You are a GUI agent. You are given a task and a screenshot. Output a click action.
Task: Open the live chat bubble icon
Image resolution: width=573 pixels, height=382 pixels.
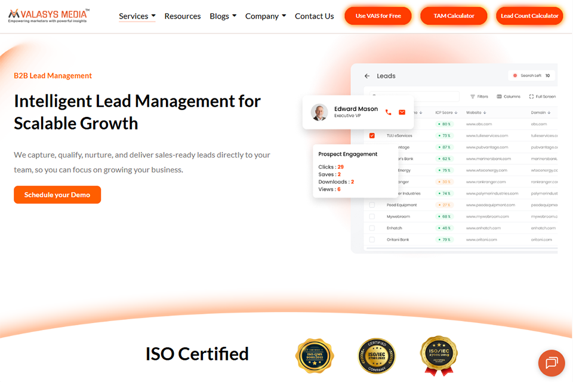pos(552,363)
